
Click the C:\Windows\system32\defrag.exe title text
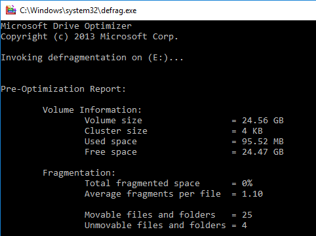78,10
